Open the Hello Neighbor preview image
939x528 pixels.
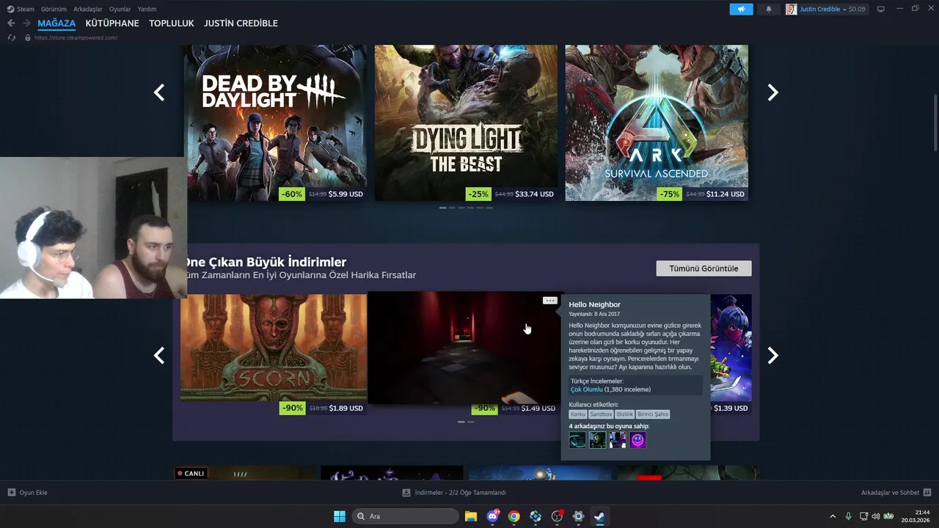point(464,348)
